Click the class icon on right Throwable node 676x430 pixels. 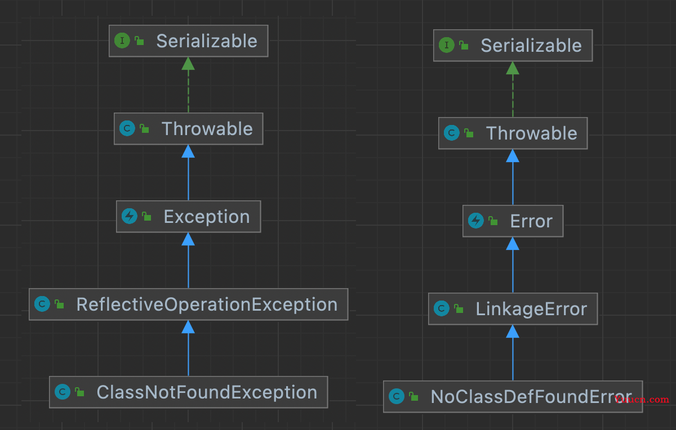(452, 133)
